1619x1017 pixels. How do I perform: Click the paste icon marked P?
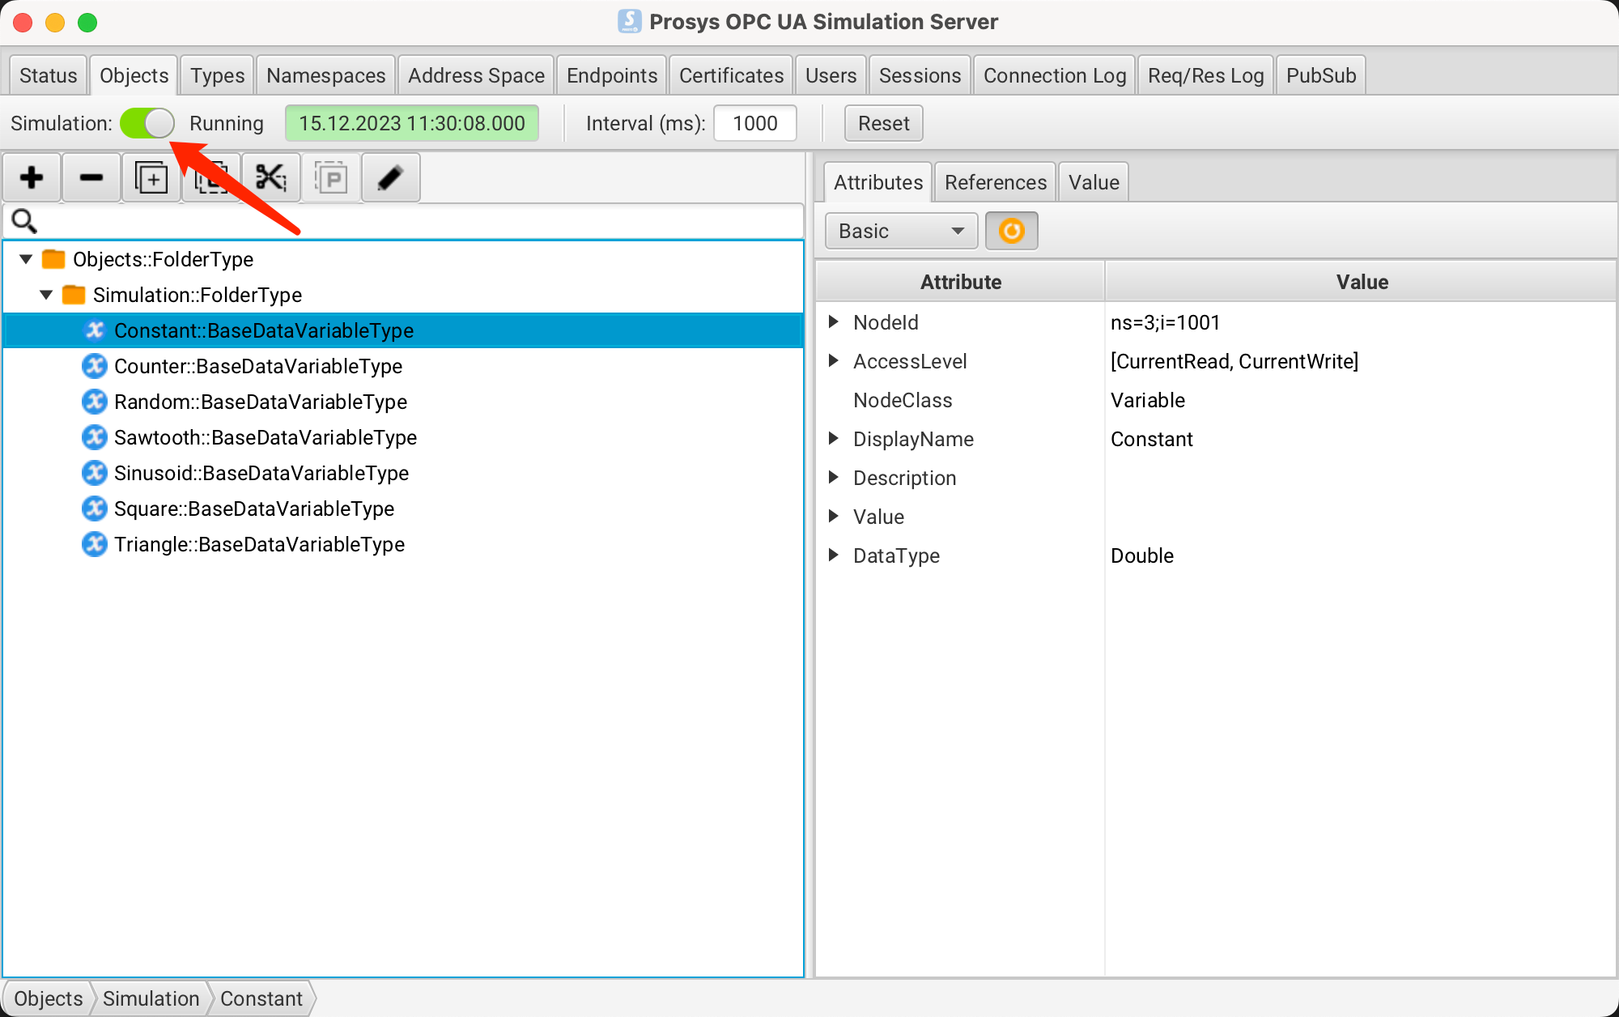click(331, 178)
